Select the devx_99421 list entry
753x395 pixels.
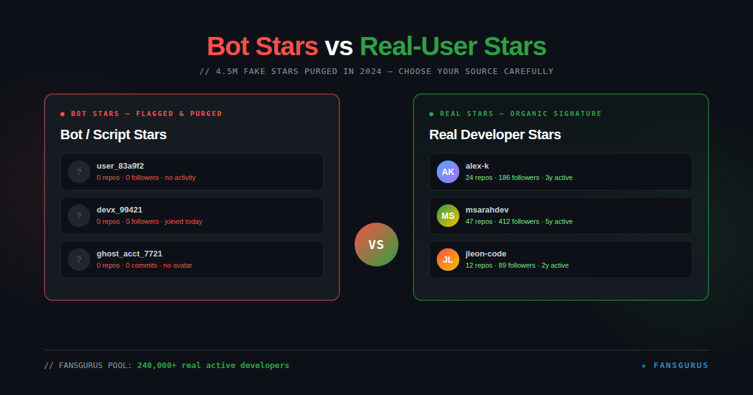192,216
